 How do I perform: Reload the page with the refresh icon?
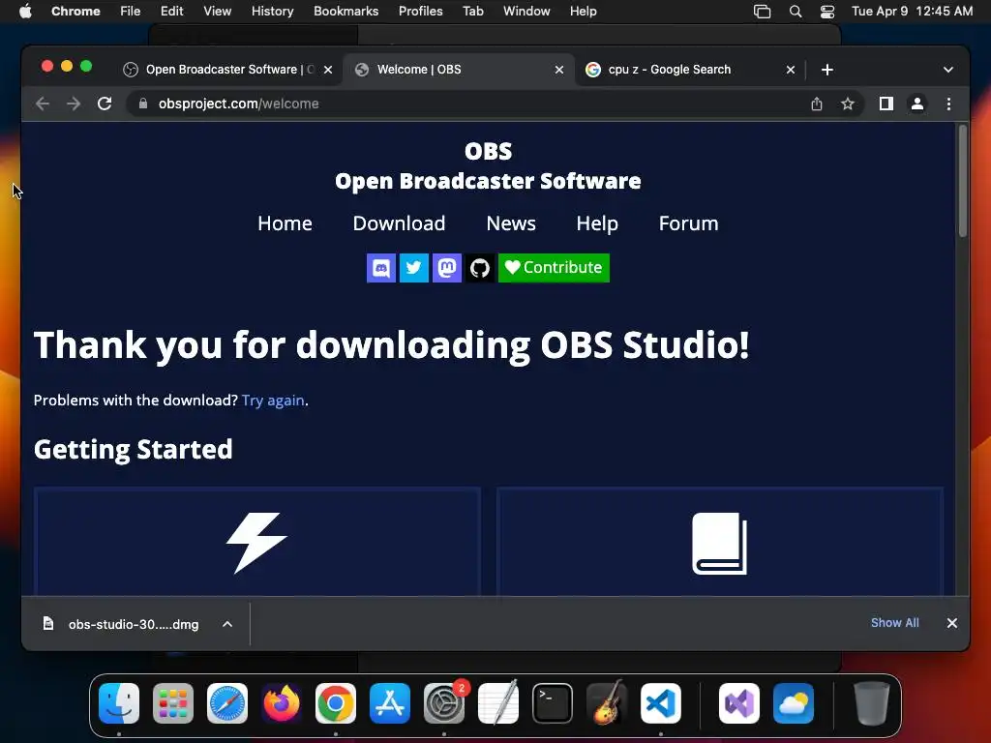tap(105, 104)
